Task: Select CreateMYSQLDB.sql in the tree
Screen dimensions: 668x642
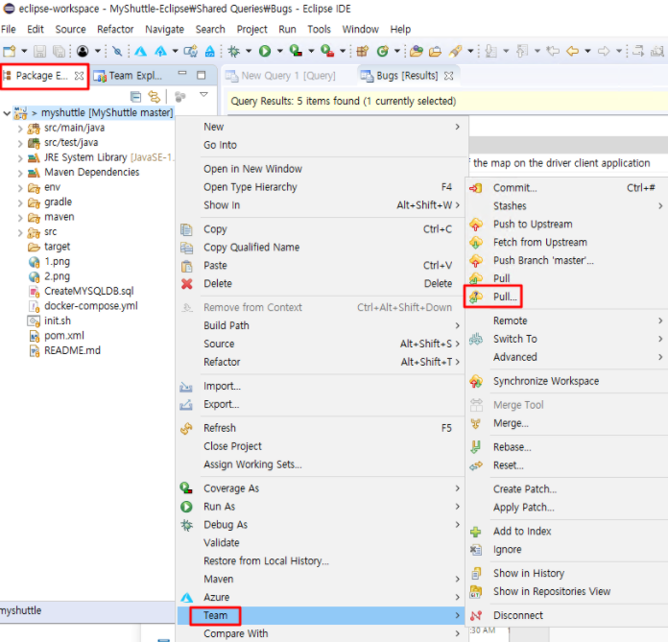Action: tap(88, 291)
